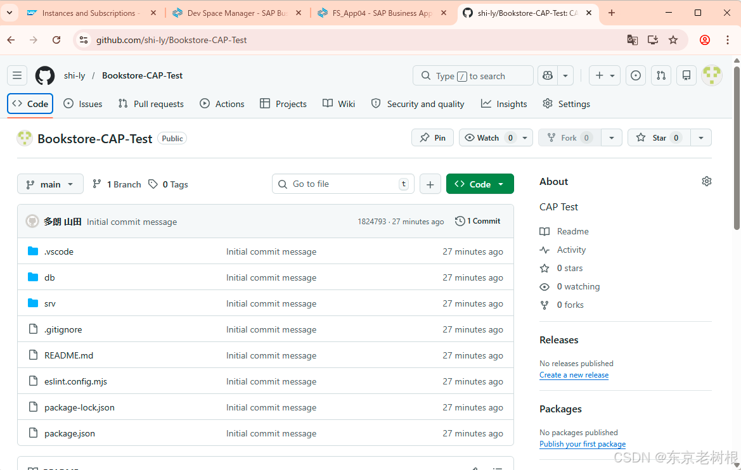This screenshot has height=470, width=741.
Task: Open the Wiki tab
Action: (339, 104)
